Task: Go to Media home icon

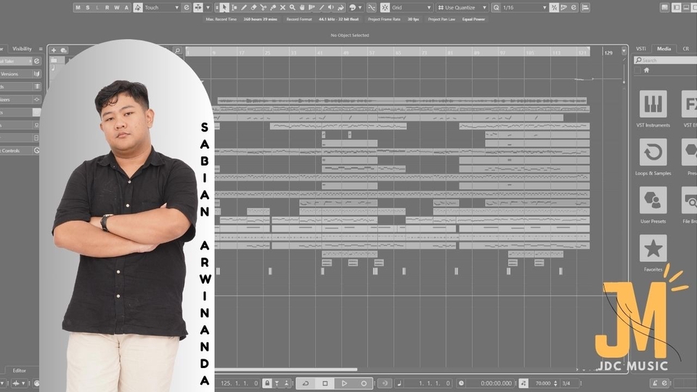Action: pyautogui.click(x=646, y=70)
